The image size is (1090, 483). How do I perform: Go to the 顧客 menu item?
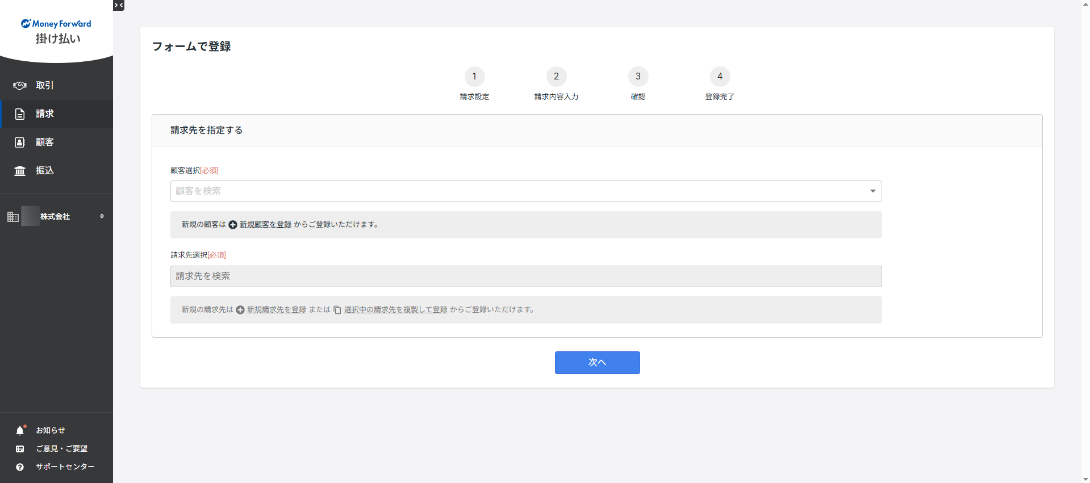pyautogui.click(x=45, y=142)
